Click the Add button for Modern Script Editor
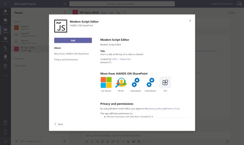Screen dimensions: 244x145 click(x=73, y=40)
